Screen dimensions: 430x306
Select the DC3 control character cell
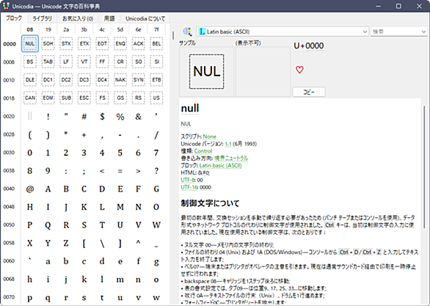tap(84, 80)
